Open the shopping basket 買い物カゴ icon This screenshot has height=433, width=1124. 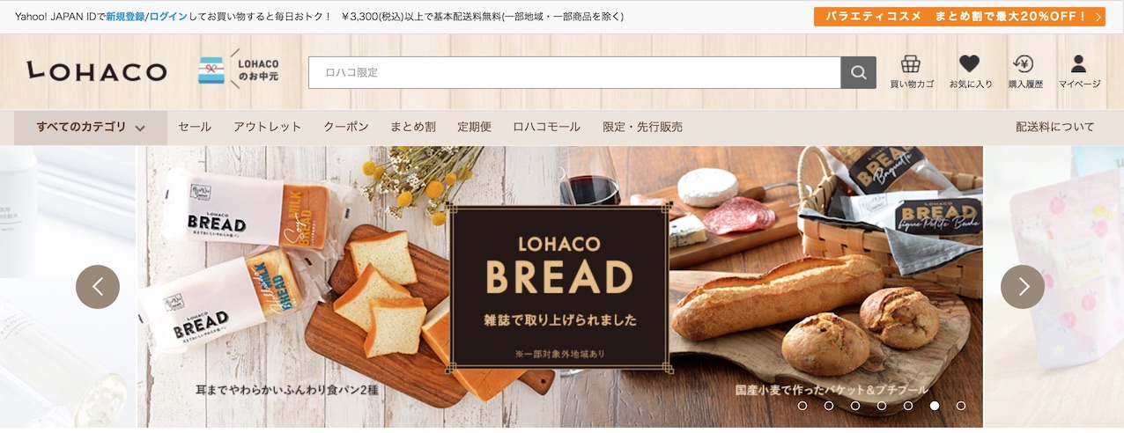click(x=911, y=72)
